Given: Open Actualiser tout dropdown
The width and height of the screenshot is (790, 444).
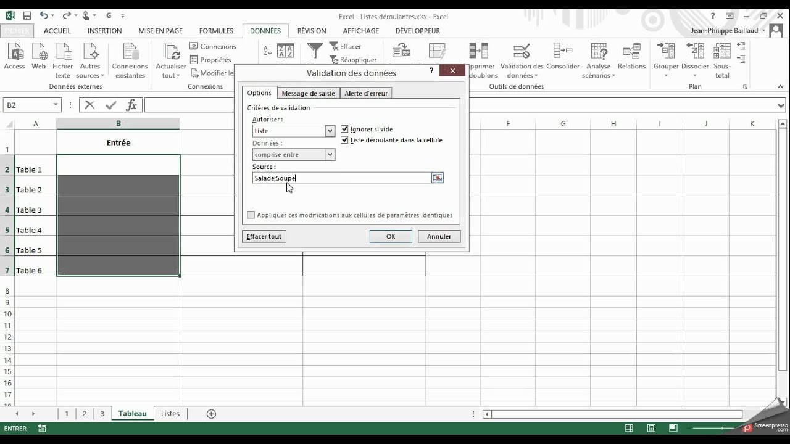Looking at the screenshot, I should click(171, 71).
